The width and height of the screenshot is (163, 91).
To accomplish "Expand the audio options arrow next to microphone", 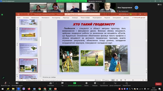I will click(10, 83).
